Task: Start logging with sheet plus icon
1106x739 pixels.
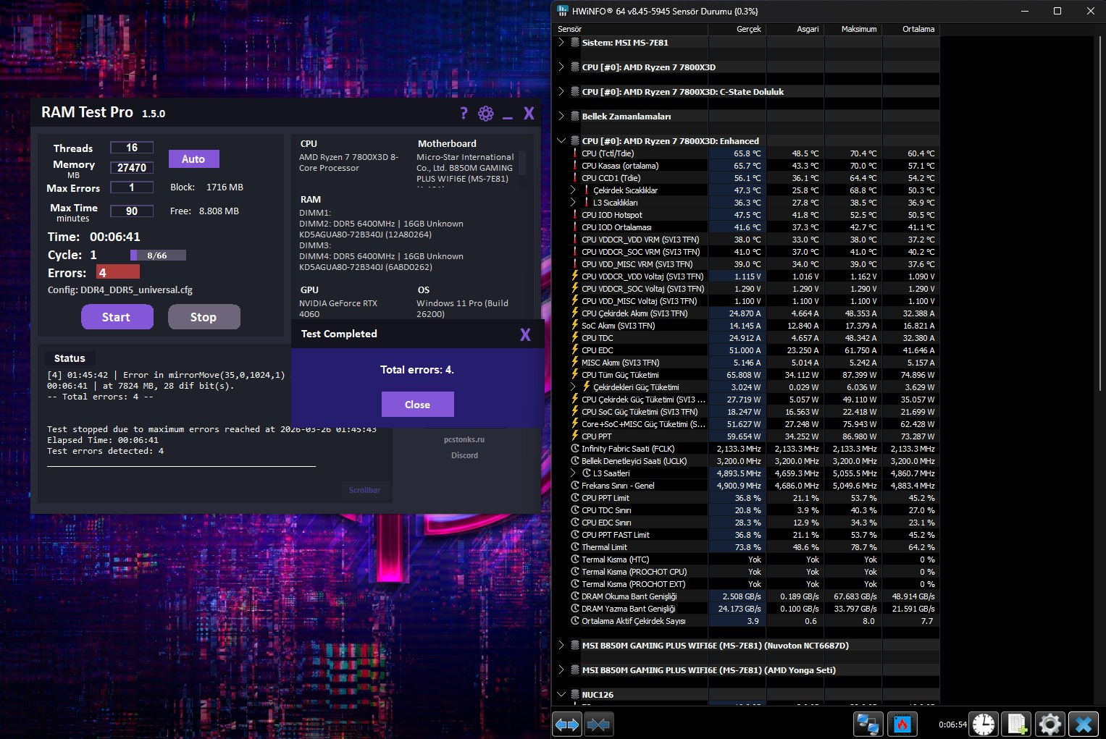Action: [x=1017, y=724]
